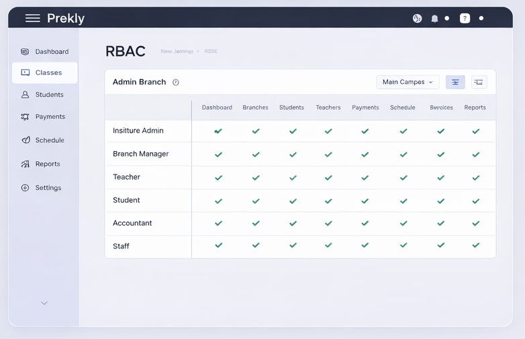Toggle Accountant's Dashboard permission checkmark
Image resolution: width=525 pixels, height=339 pixels.
click(x=218, y=224)
